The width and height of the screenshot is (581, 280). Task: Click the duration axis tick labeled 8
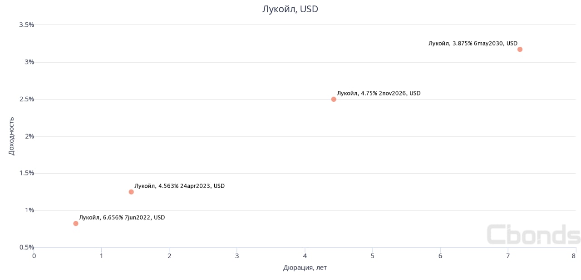click(576, 256)
